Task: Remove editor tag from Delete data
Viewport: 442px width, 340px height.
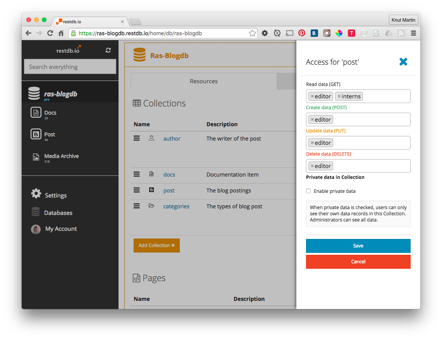Action: tap(312, 166)
